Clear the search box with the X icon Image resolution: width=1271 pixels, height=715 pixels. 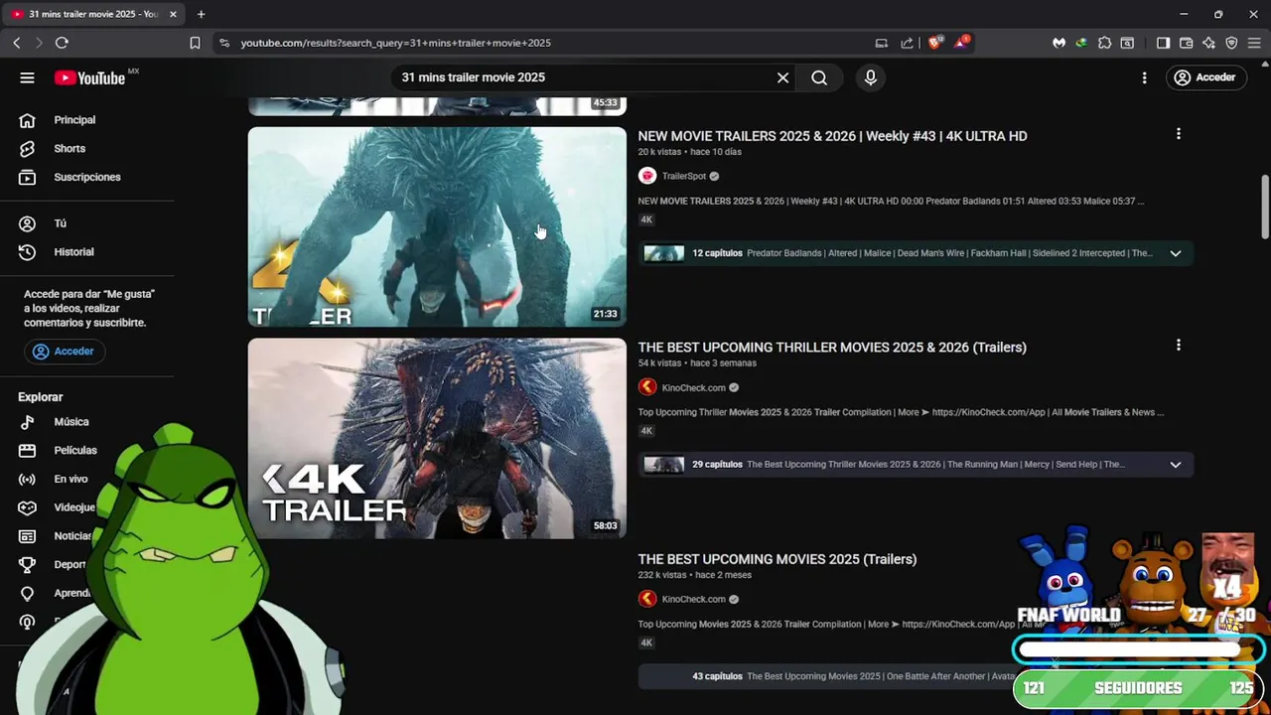[782, 77]
